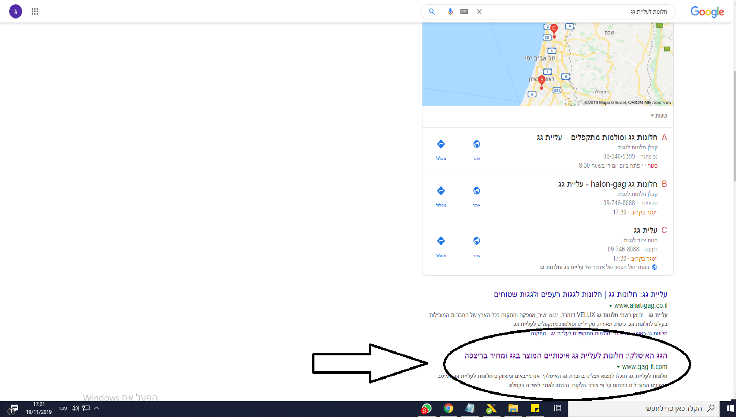The width and height of the screenshot is (736, 417).
Task: Open the sitelinks under the aliat-gag result
Action: tap(599, 333)
